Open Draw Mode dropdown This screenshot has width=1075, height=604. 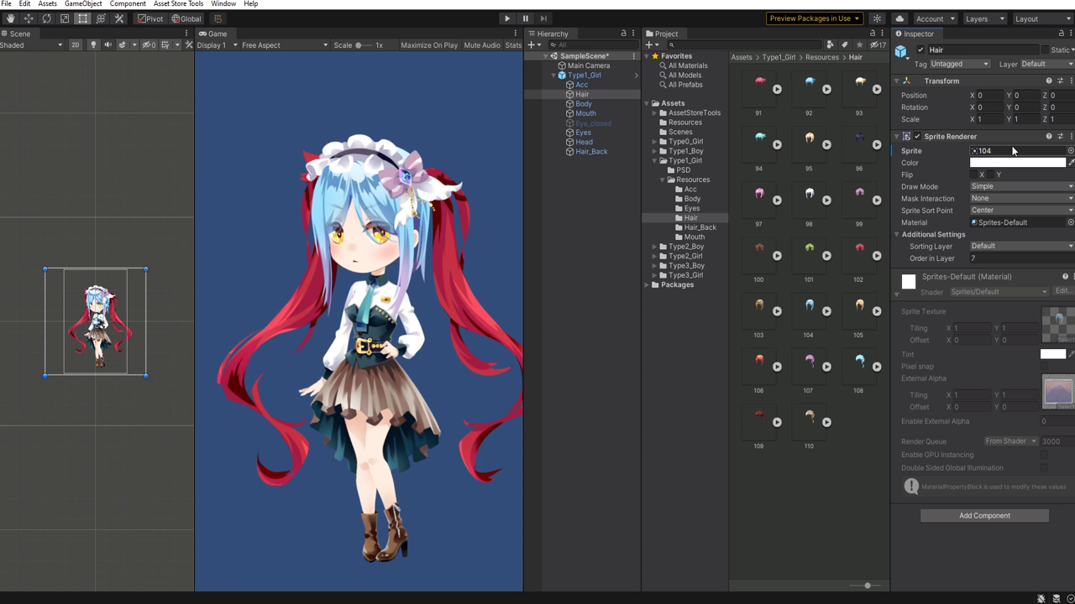(1022, 186)
